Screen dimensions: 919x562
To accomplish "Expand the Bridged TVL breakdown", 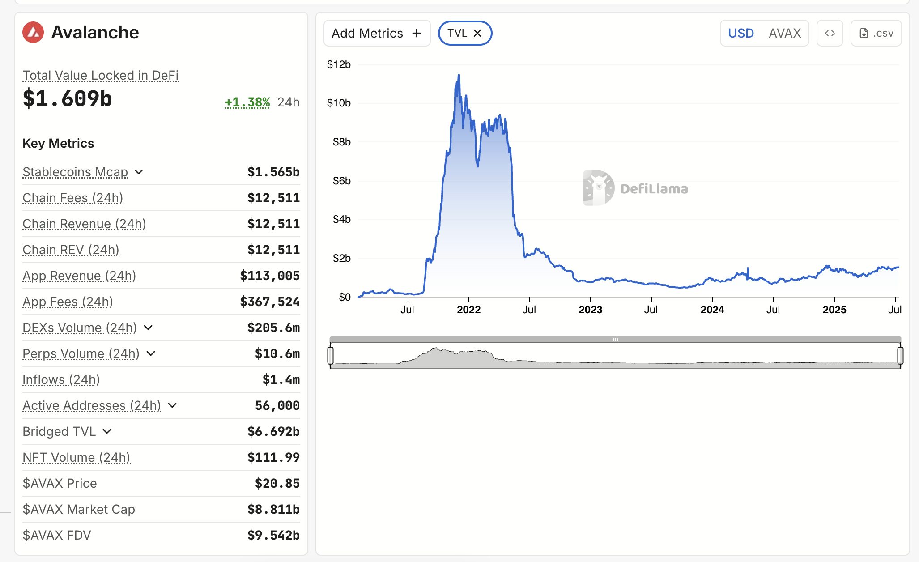I will [x=107, y=431].
